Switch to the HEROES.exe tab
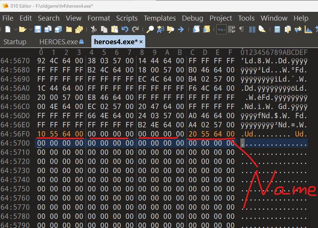318x228 pixels. pos(62,42)
